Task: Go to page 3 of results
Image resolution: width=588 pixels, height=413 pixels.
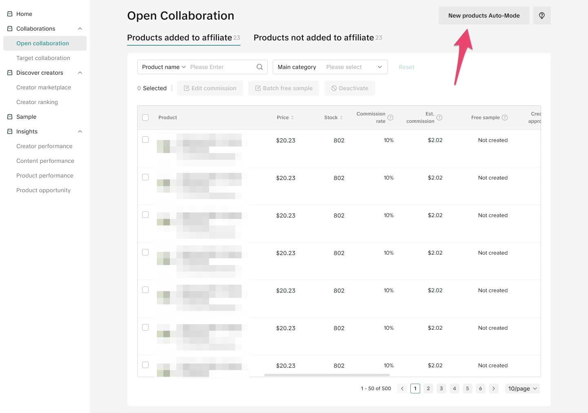Action: click(441, 389)
